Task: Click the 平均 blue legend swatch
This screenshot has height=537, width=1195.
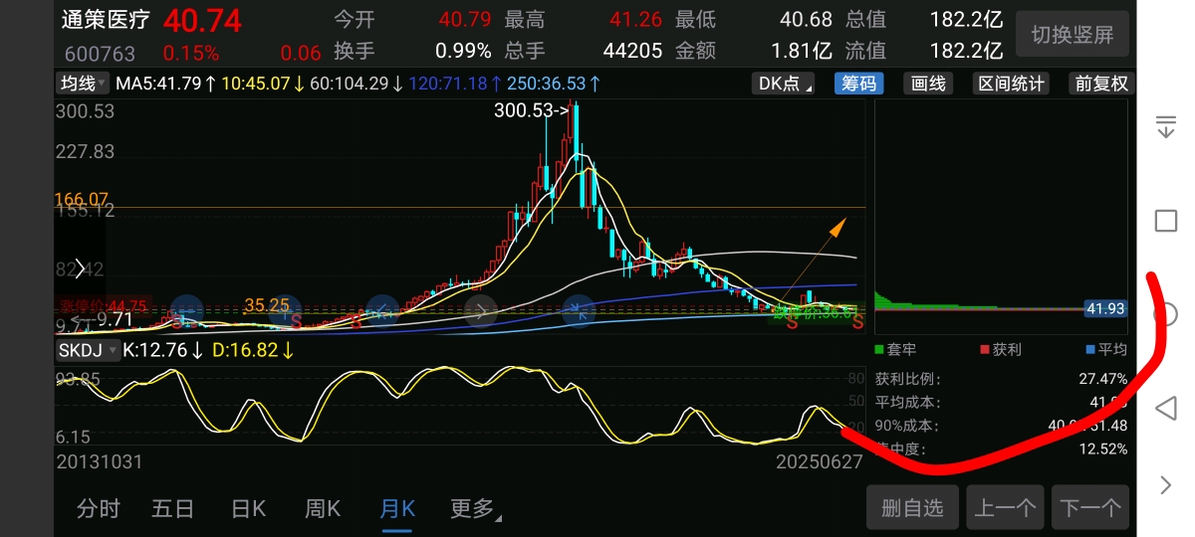Action: click(x=1091, y=349)
